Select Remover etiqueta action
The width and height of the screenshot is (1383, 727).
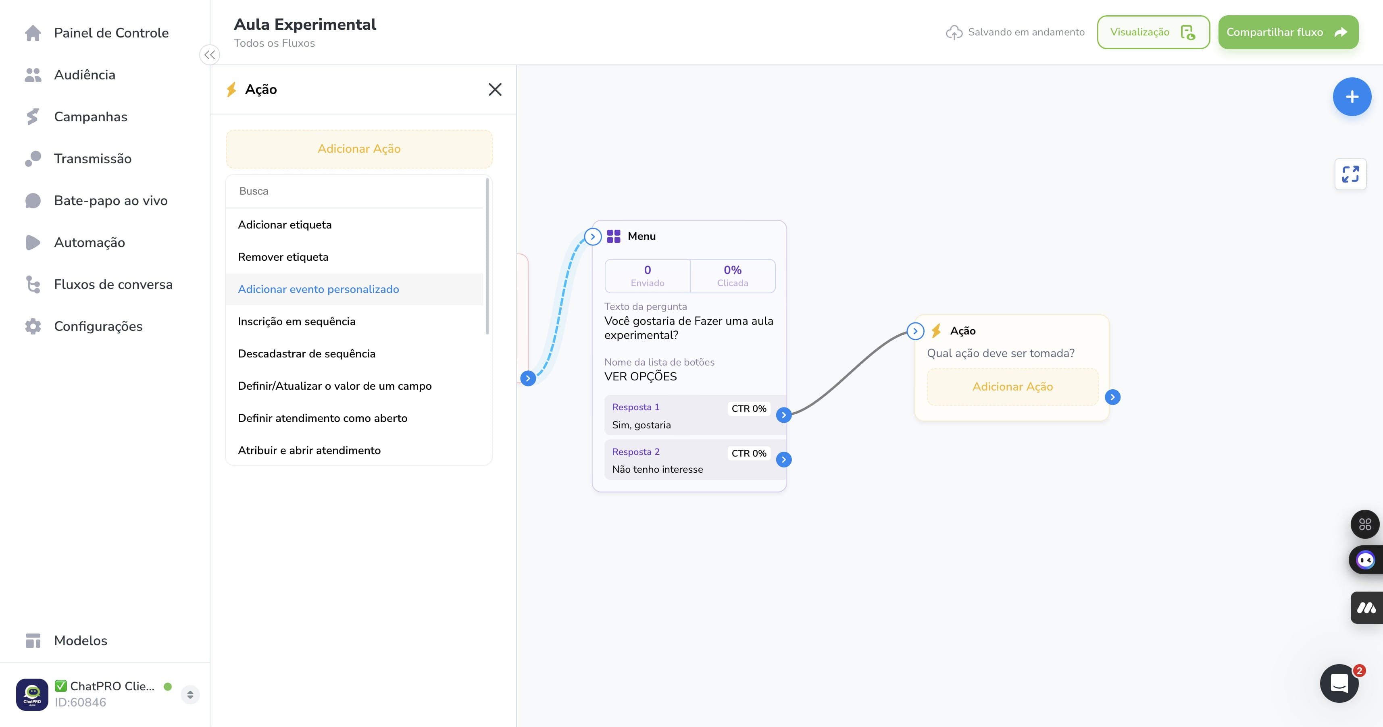point(354,257)
